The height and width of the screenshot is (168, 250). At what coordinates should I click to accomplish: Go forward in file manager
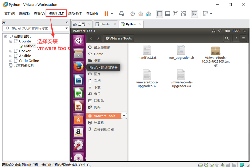98,38
